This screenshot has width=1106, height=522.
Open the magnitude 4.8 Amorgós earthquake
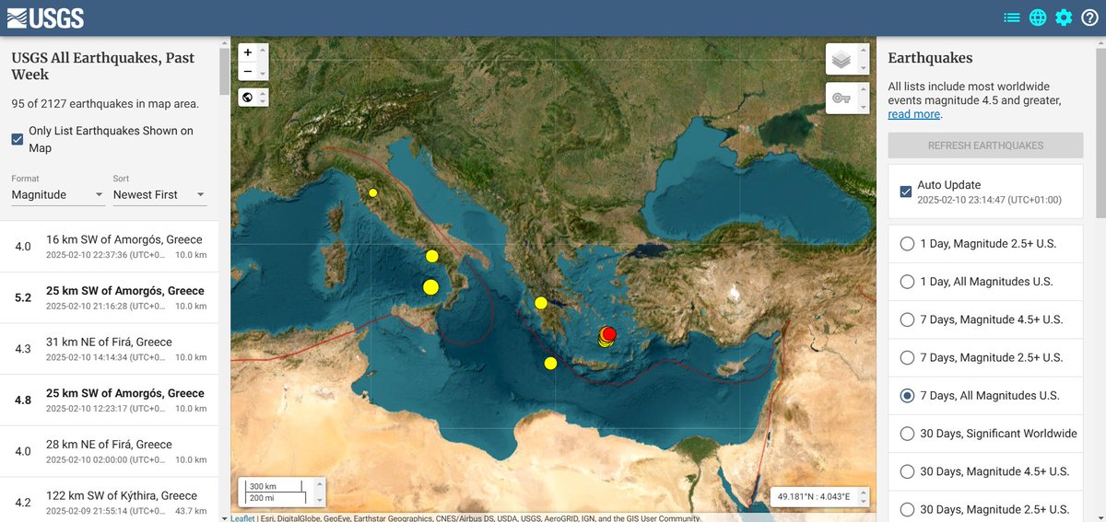coord(110,400)
